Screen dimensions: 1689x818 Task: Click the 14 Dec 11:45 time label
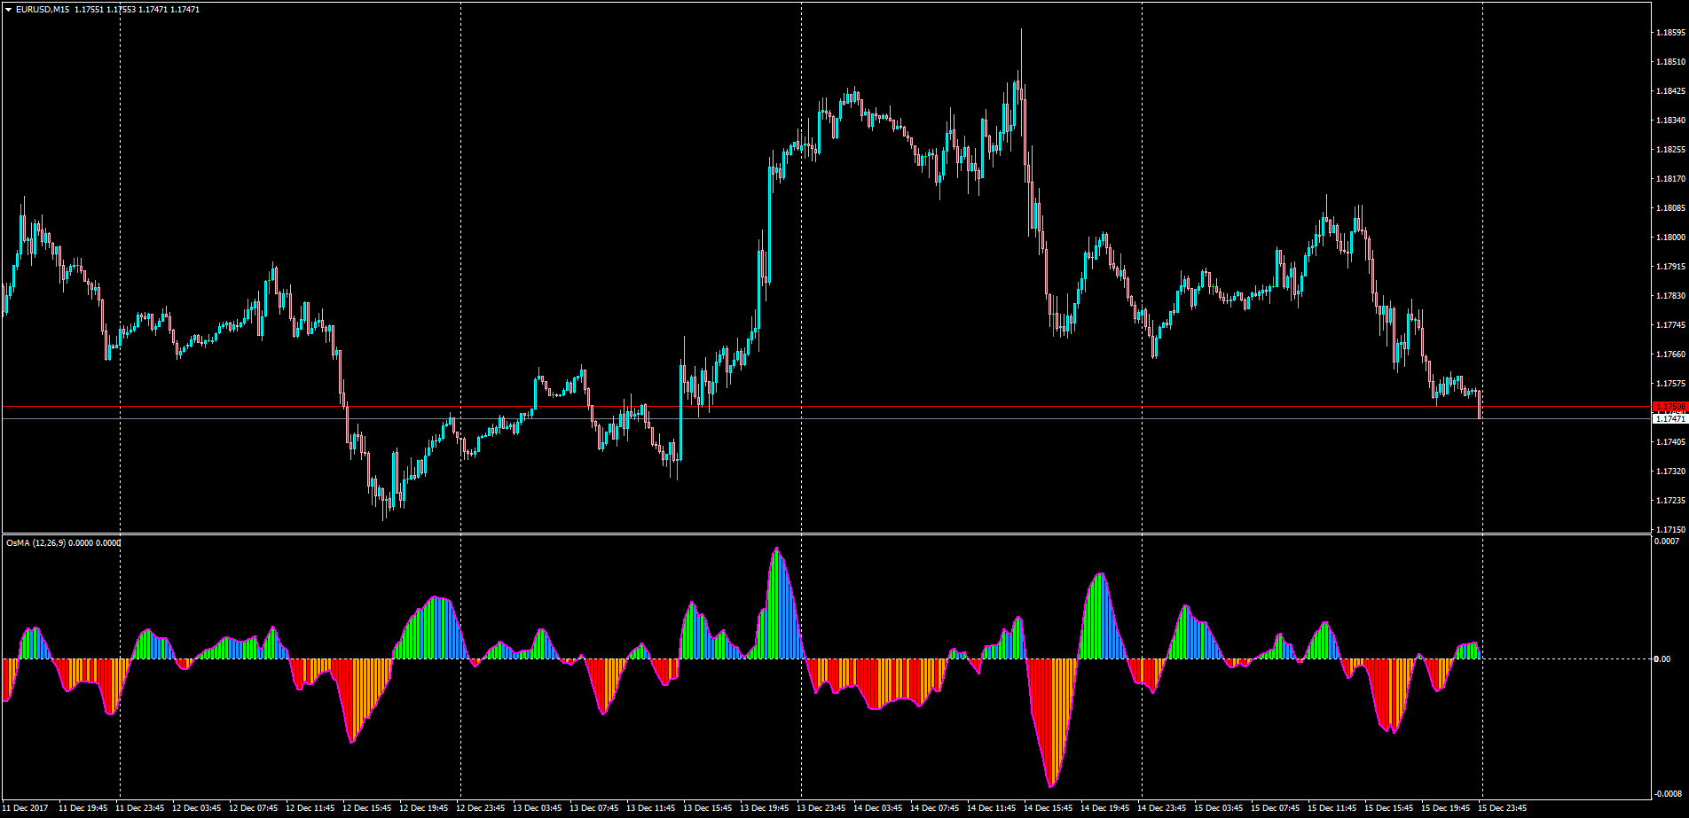992,808
